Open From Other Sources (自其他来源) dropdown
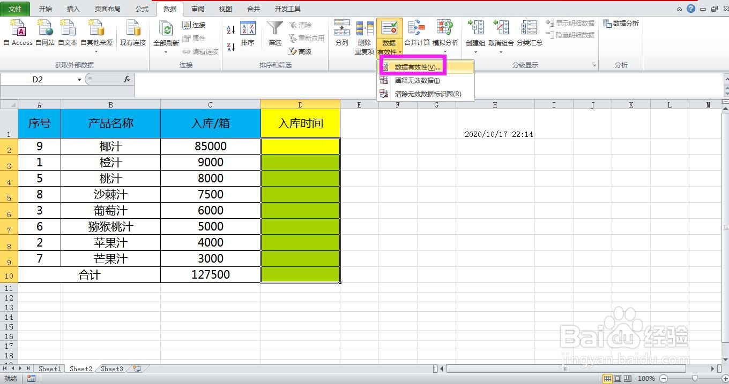This screenshot has height=384, width=729. [96, 36]
